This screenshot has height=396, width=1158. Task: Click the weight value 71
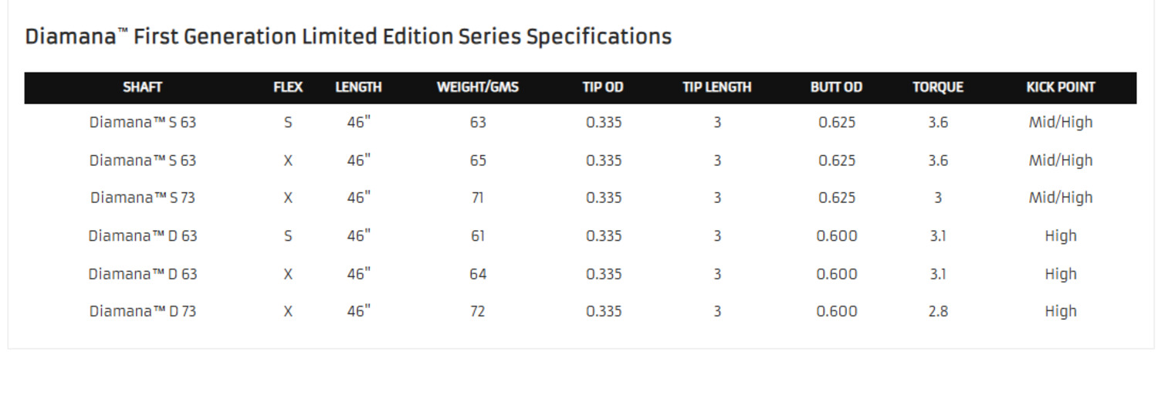(x=478, y=198)
